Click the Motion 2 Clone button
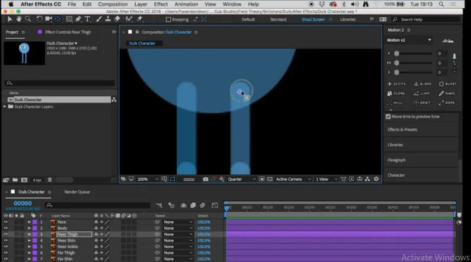The image size is (471, 262). click(x=396, y=94)
